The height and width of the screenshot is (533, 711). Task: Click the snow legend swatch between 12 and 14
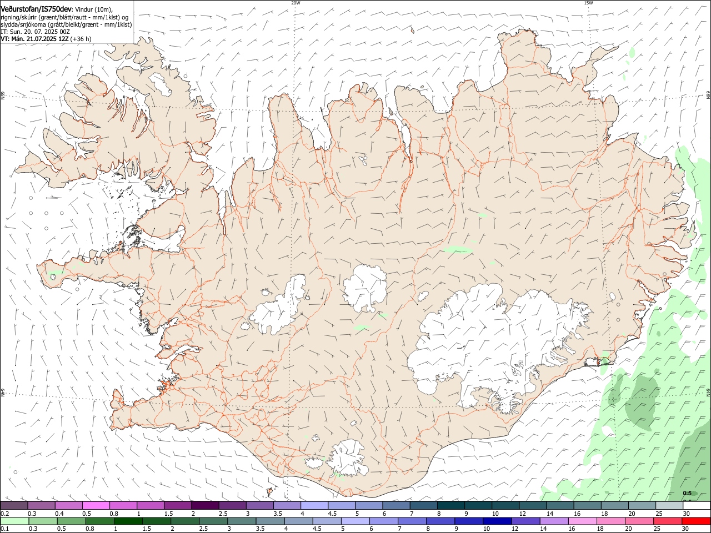click(x=533, y=506)
